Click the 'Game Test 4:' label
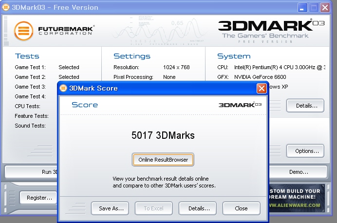This screenshot has height=223, width=337. coord(30,96)
